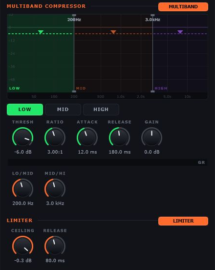The width and height of the screenshot is (215, 270).
Task: Click the MID band label in graph
Action: pyautogui.click(x=81, y=89)
